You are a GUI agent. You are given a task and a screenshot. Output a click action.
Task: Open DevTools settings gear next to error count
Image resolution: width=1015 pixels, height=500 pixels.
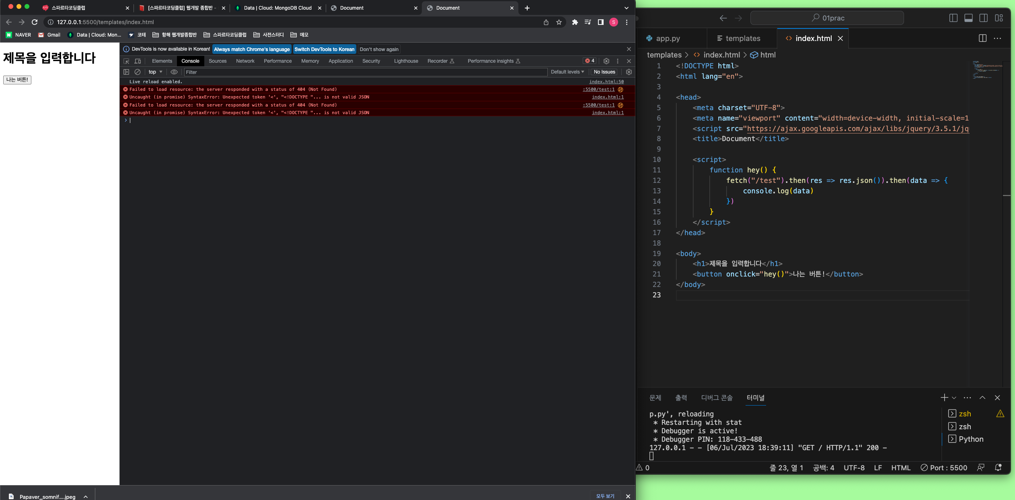[x=606, y=61]
